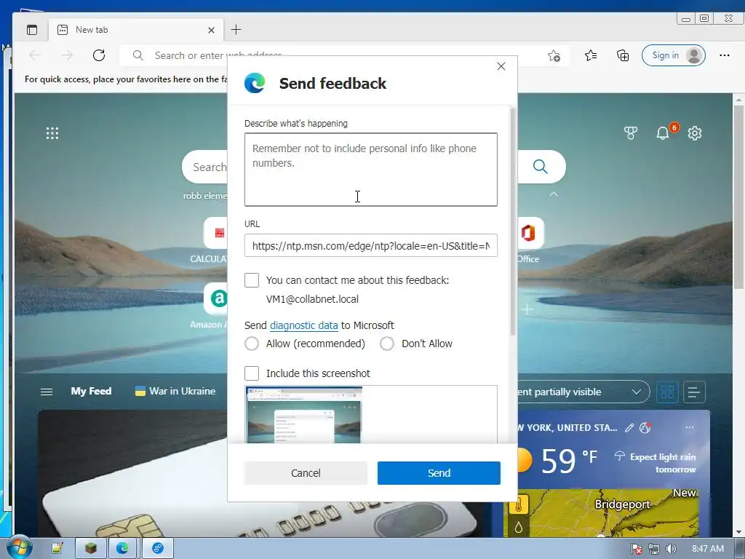Click the page vertical scrollbar thumb

click(738, 197)
